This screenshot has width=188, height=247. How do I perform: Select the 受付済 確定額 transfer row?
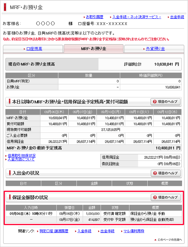pos(94,214)
